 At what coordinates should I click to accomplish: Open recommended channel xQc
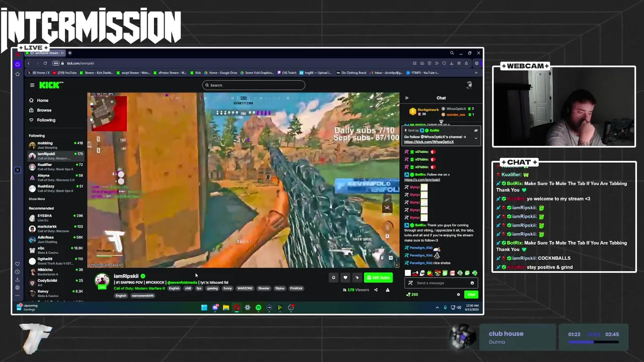click(x=55, y=250)
